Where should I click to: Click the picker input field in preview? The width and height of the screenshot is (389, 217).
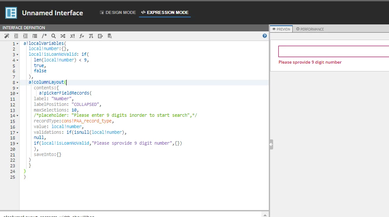tap(333, 51)
